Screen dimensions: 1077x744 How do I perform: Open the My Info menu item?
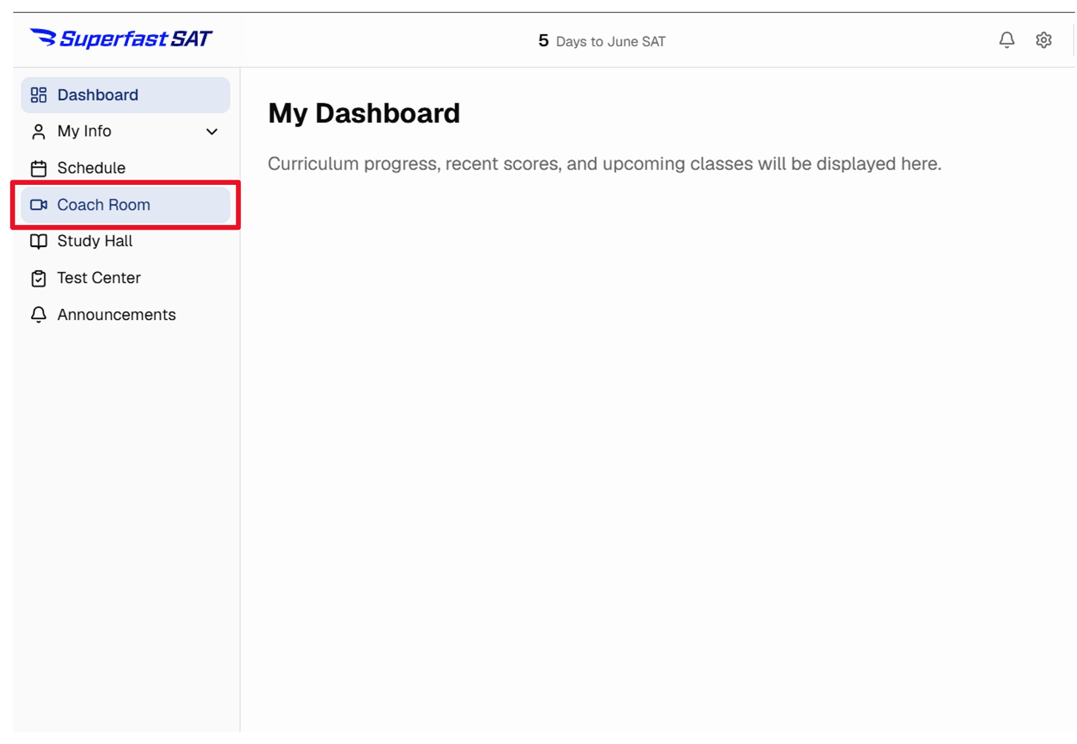[125, 131]
